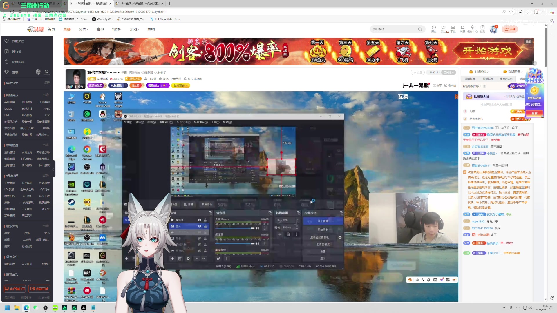Screen dimensions: 557x313
Task: Click the 开播 button in header
Action: (510, 29)
